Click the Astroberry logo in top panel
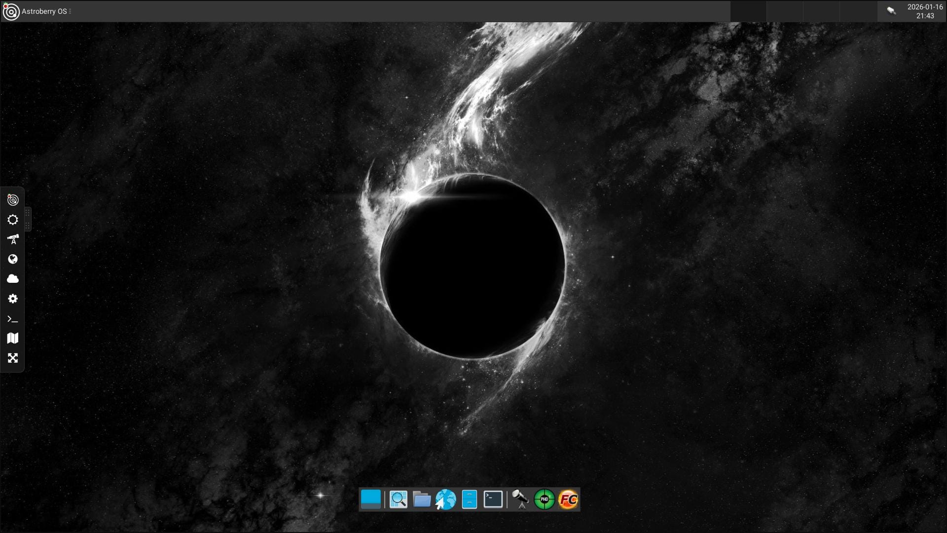The width and height of the screenshot is (947, 533). (11, 11)
